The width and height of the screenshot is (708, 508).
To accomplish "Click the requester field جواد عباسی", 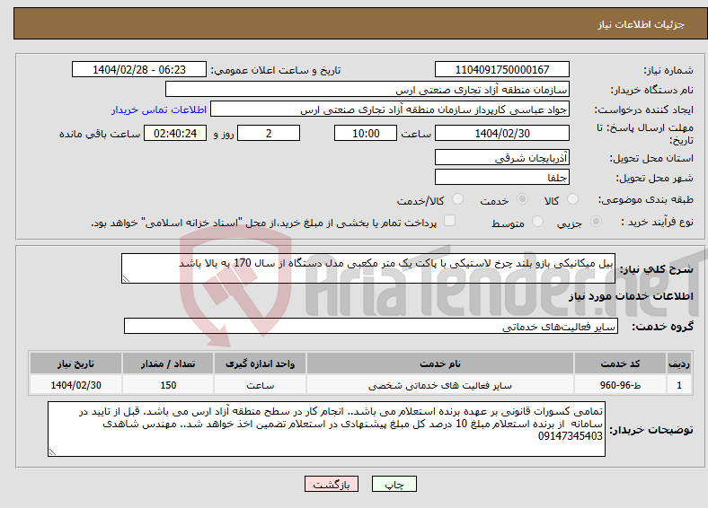I will point(390,109).
